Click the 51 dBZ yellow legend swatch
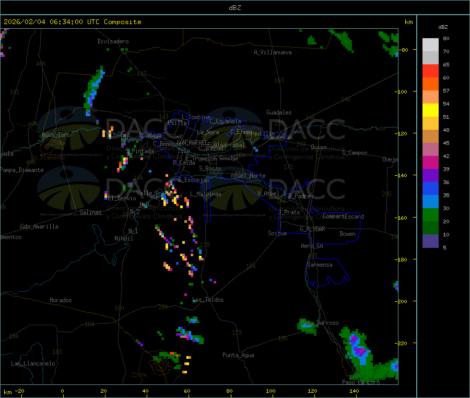470x398 pixels. pos(430,110)
